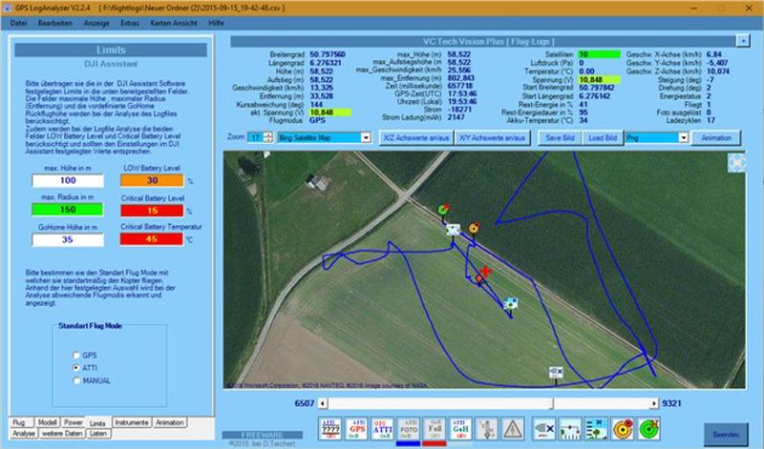Viewport: 764px width, 449px height.
Task: Click the grayed pilot figure icon
Action: click(486, 429)
